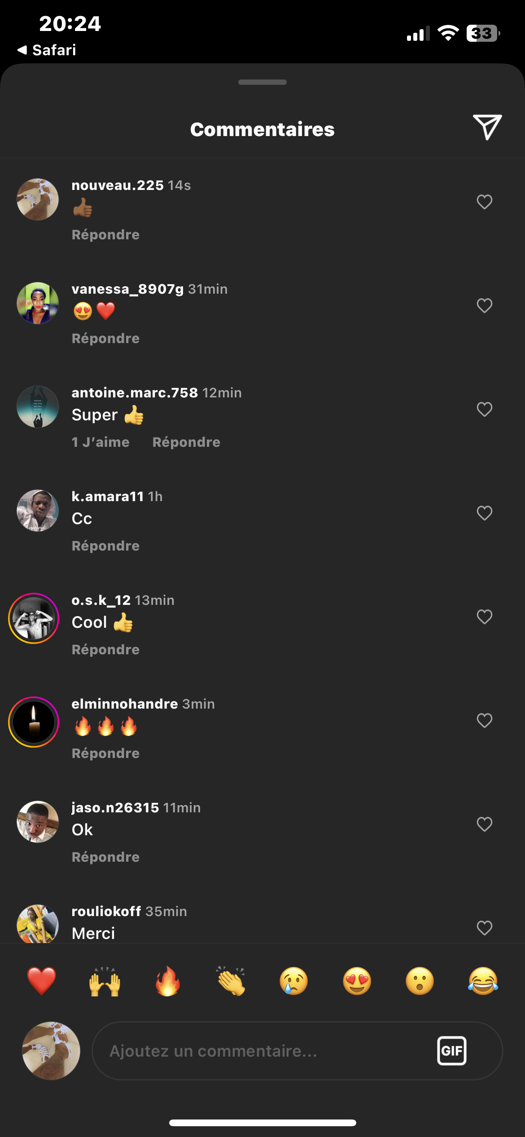
Task: View likes on antoine.marc.758's comment
Action: (101, 442)
